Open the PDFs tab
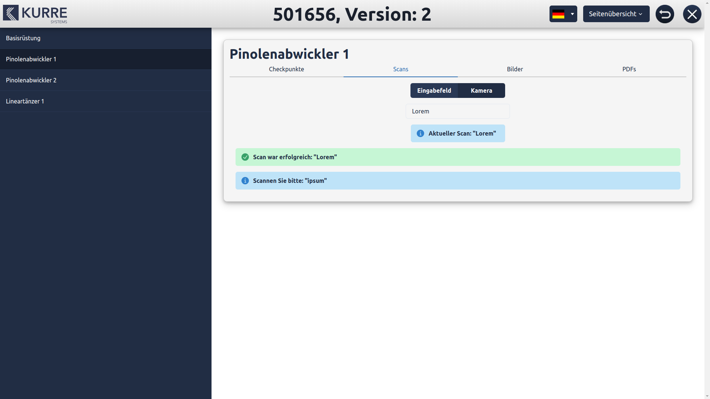This screenshot has height=399, width=710. [629, 69]
